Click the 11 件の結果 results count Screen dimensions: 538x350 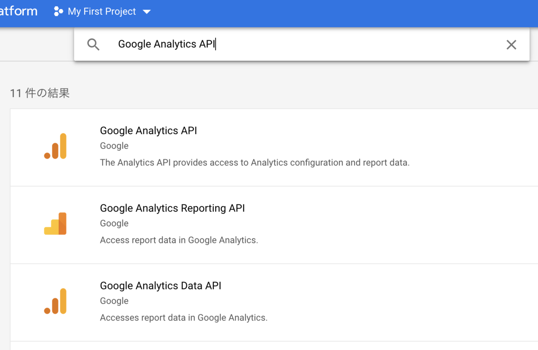(40, 93)
